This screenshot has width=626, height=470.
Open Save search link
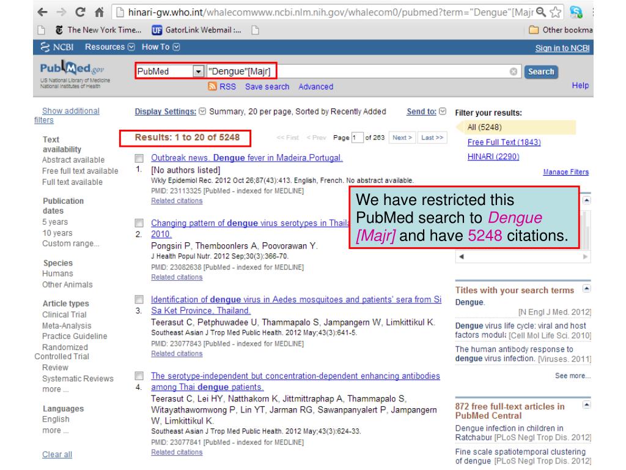(x=267, y=87)
